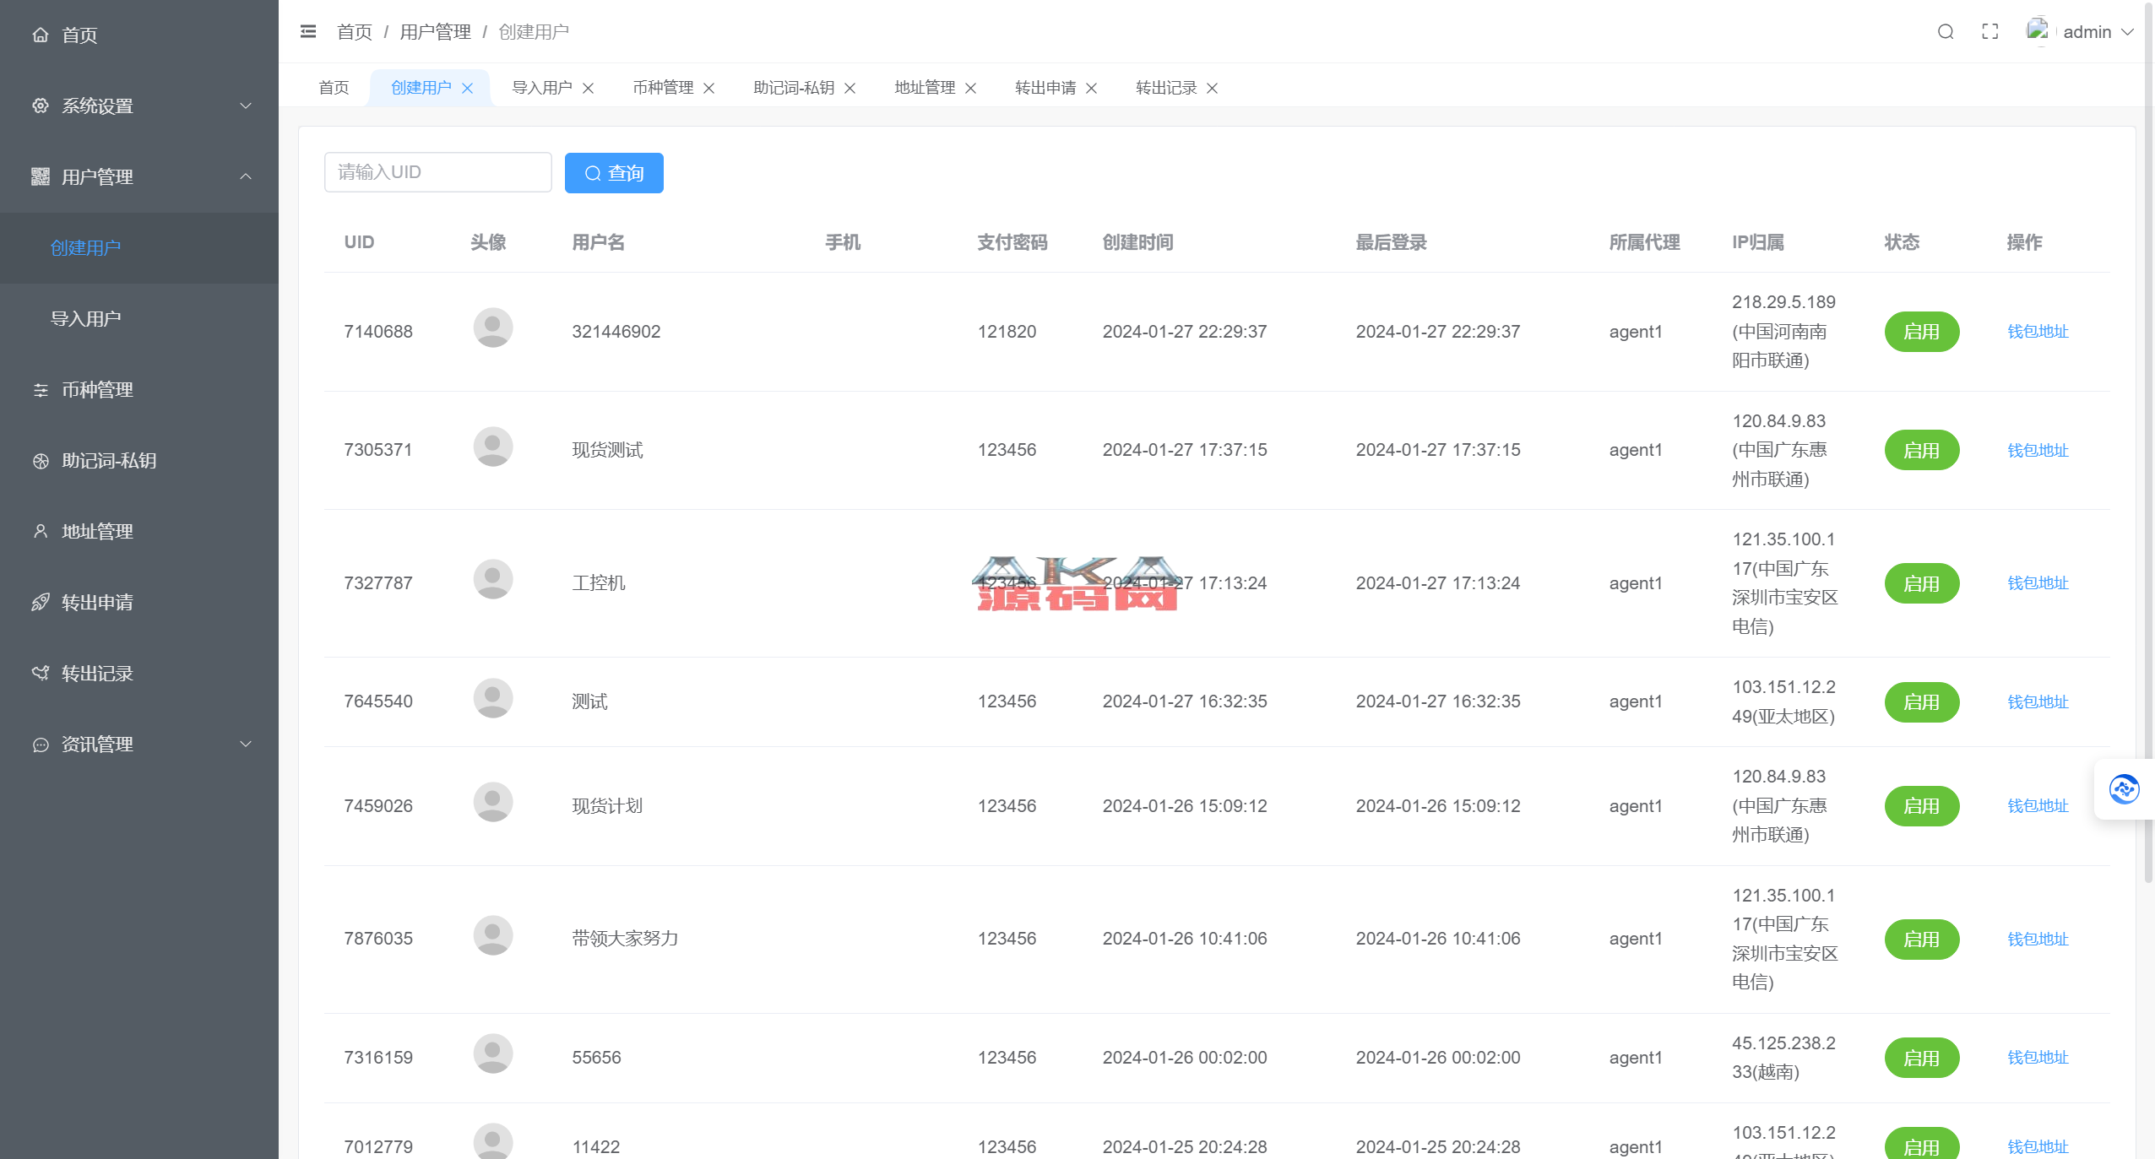The width and height of the screenshot is (2155, 1159).
Task: Click the 查询 search button
Action: point(614,173)
